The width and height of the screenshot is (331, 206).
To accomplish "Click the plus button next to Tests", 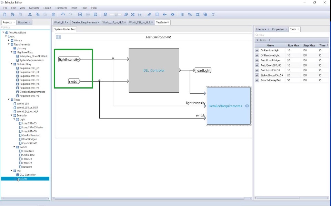I will [x=269, y=40].
